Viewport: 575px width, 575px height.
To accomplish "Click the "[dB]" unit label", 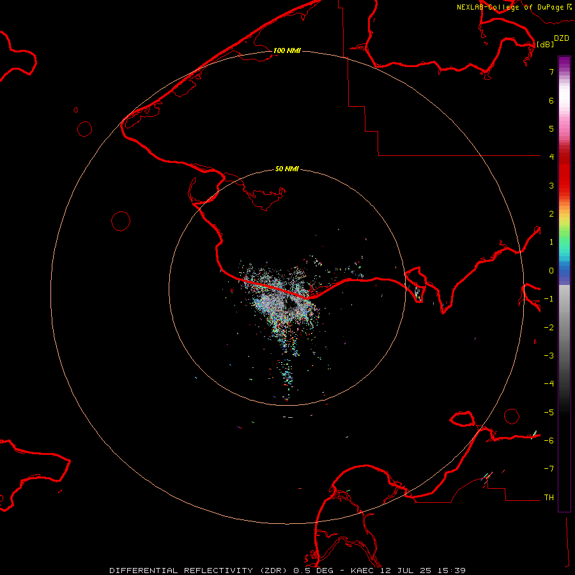I will (546, 44).
